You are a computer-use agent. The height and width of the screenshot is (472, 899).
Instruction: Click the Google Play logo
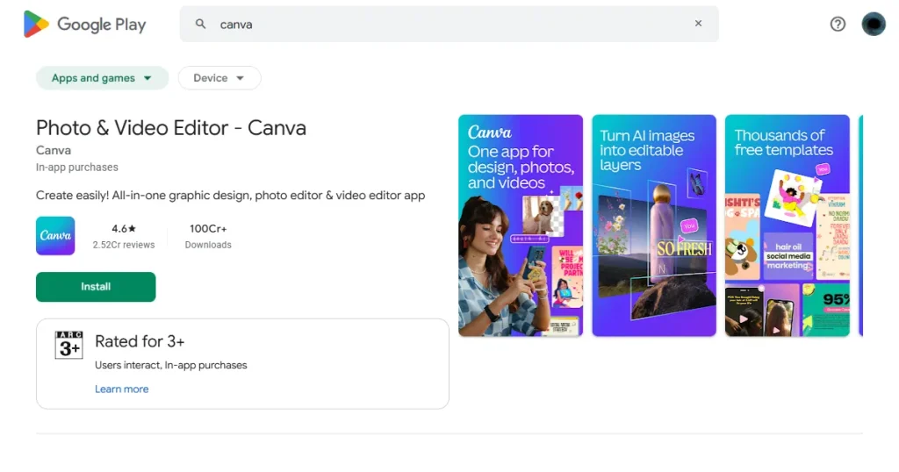pyautogui.click(x=85, y=24)
